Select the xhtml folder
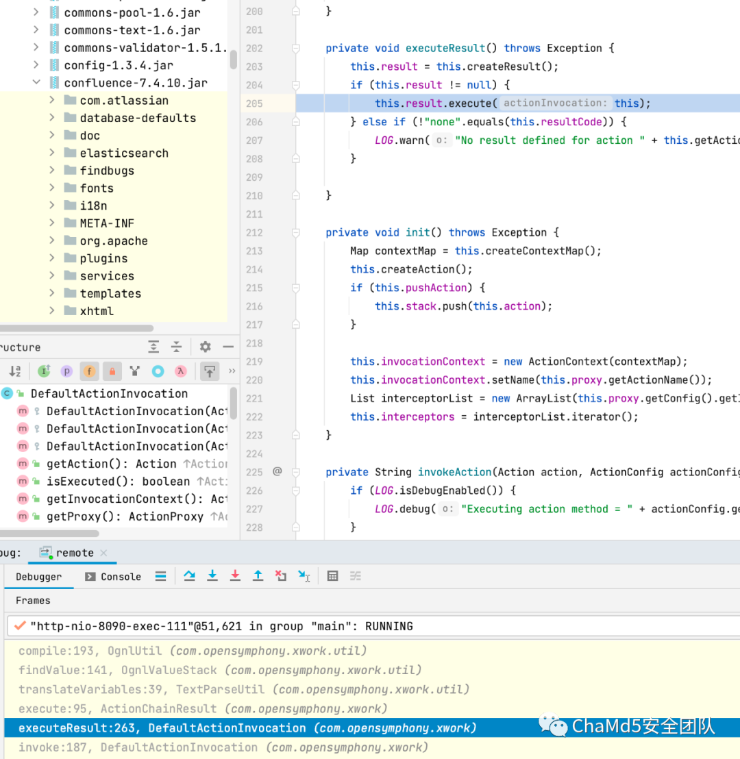The width and height of the screenshot is (740, 759). pos(97,311)
